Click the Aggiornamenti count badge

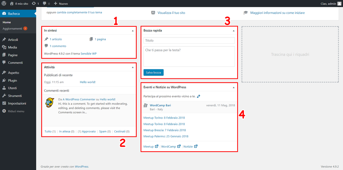click(x=25, y=29)
